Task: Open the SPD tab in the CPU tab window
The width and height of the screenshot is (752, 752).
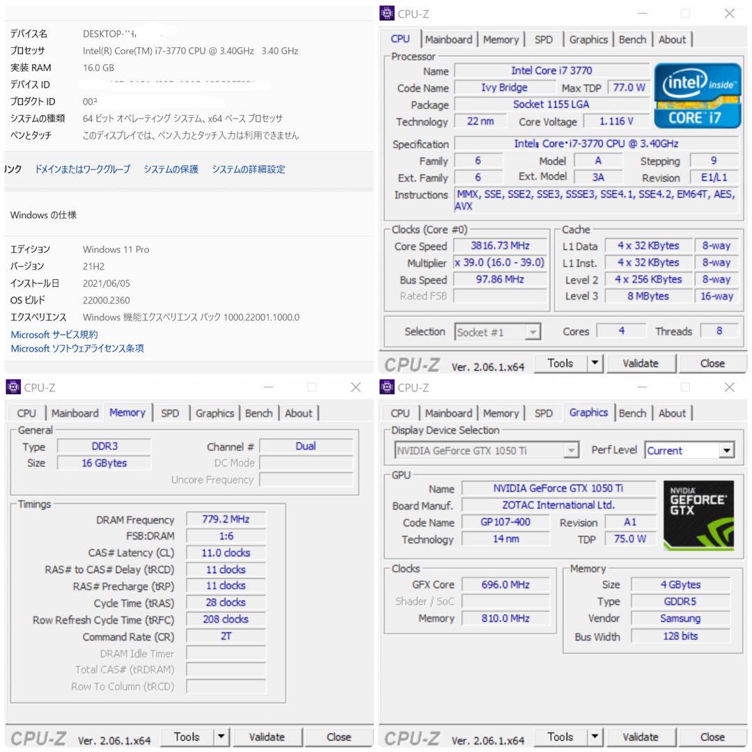Action: [543, 39]
